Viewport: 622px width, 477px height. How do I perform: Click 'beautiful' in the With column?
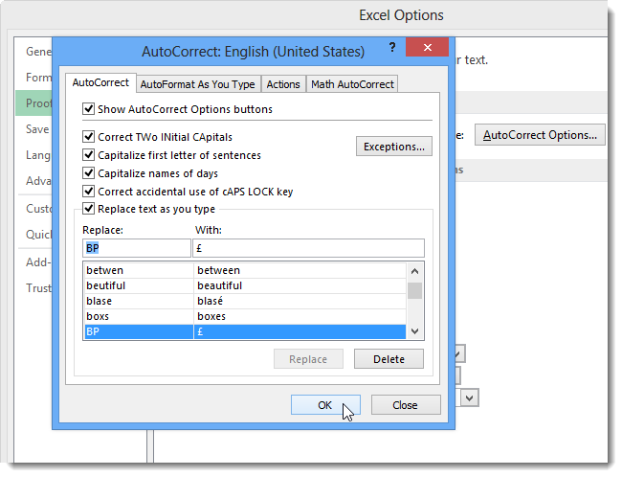pyautogui.click(x=219, y=286)
